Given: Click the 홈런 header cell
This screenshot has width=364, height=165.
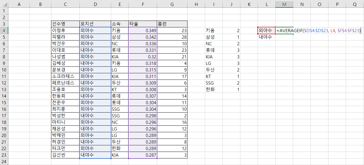Looking at the screenshot, I should (172, 24).
